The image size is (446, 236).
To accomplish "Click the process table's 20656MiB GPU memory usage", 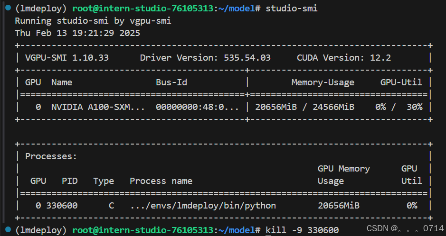I will point(339,205).
